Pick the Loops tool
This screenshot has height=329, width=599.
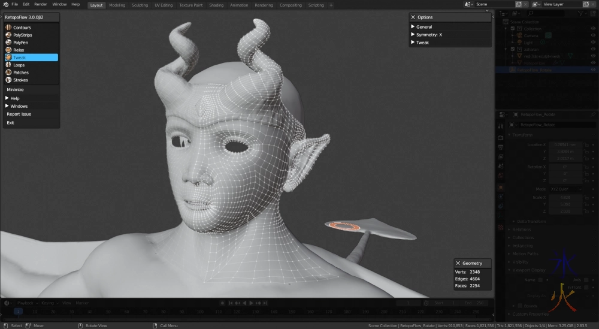(19, 65)
